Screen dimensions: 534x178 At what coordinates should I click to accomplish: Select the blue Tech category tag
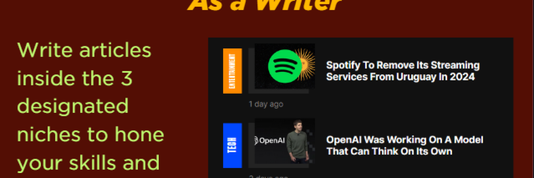232,145
